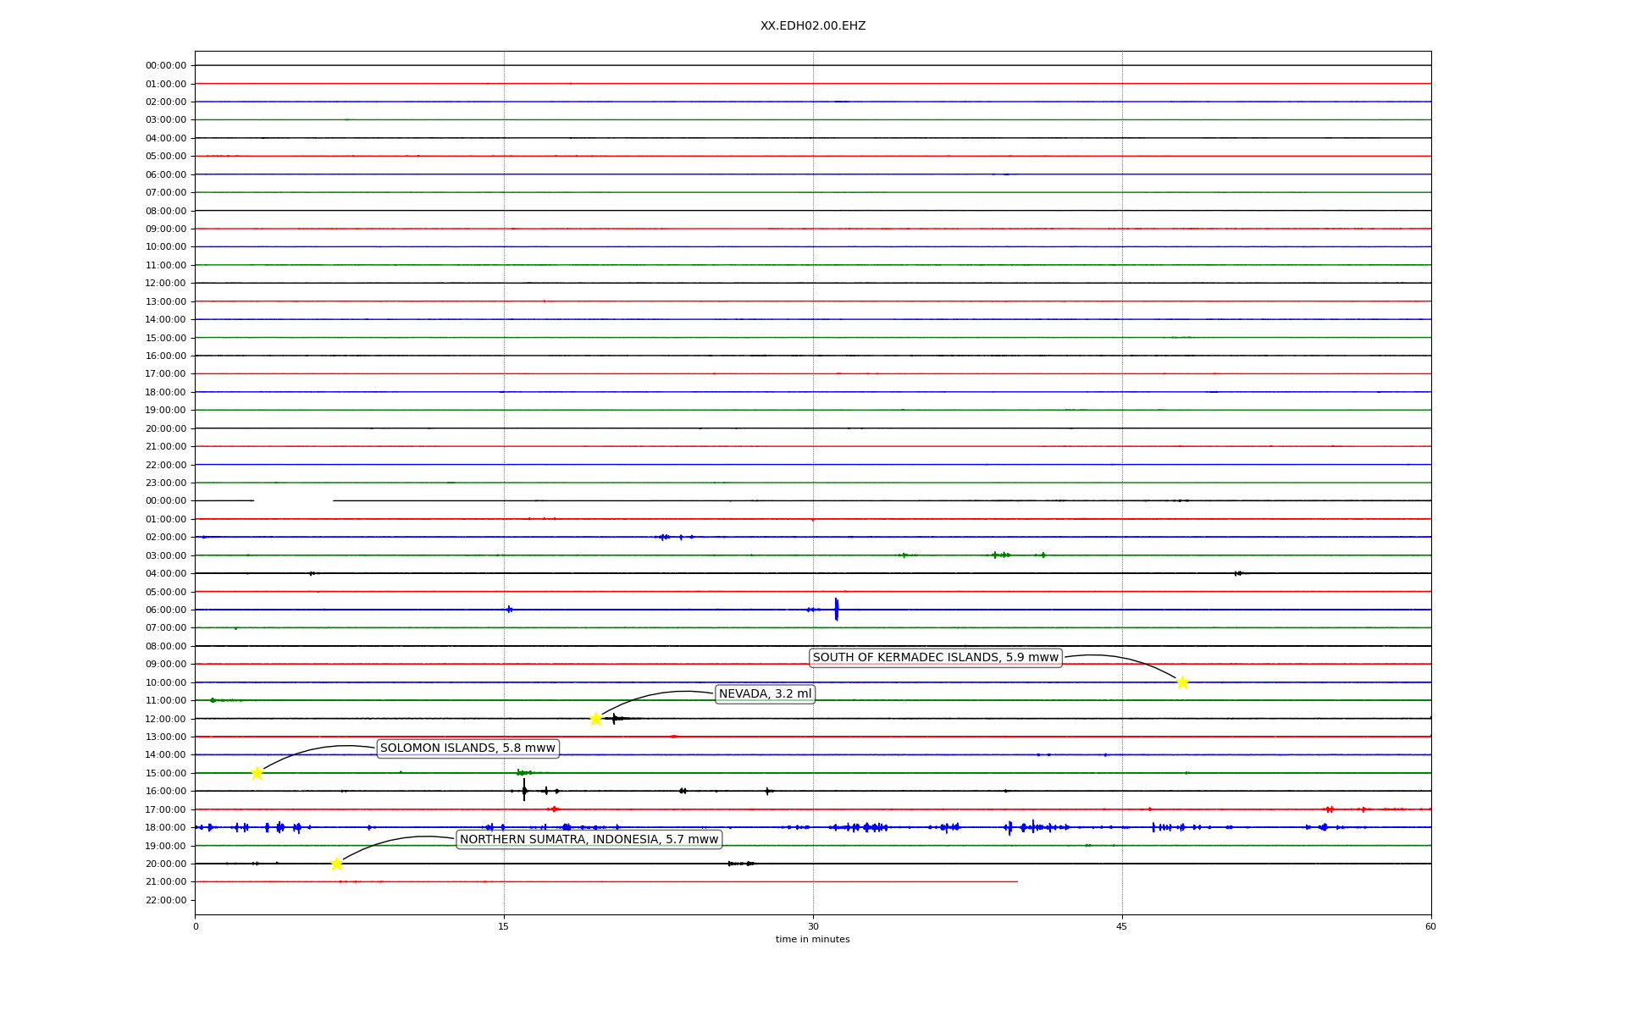Click the NORTHERN SUMATRA, INDONESIA label box
1626x1016 pixels.
(x=589, y=840)
